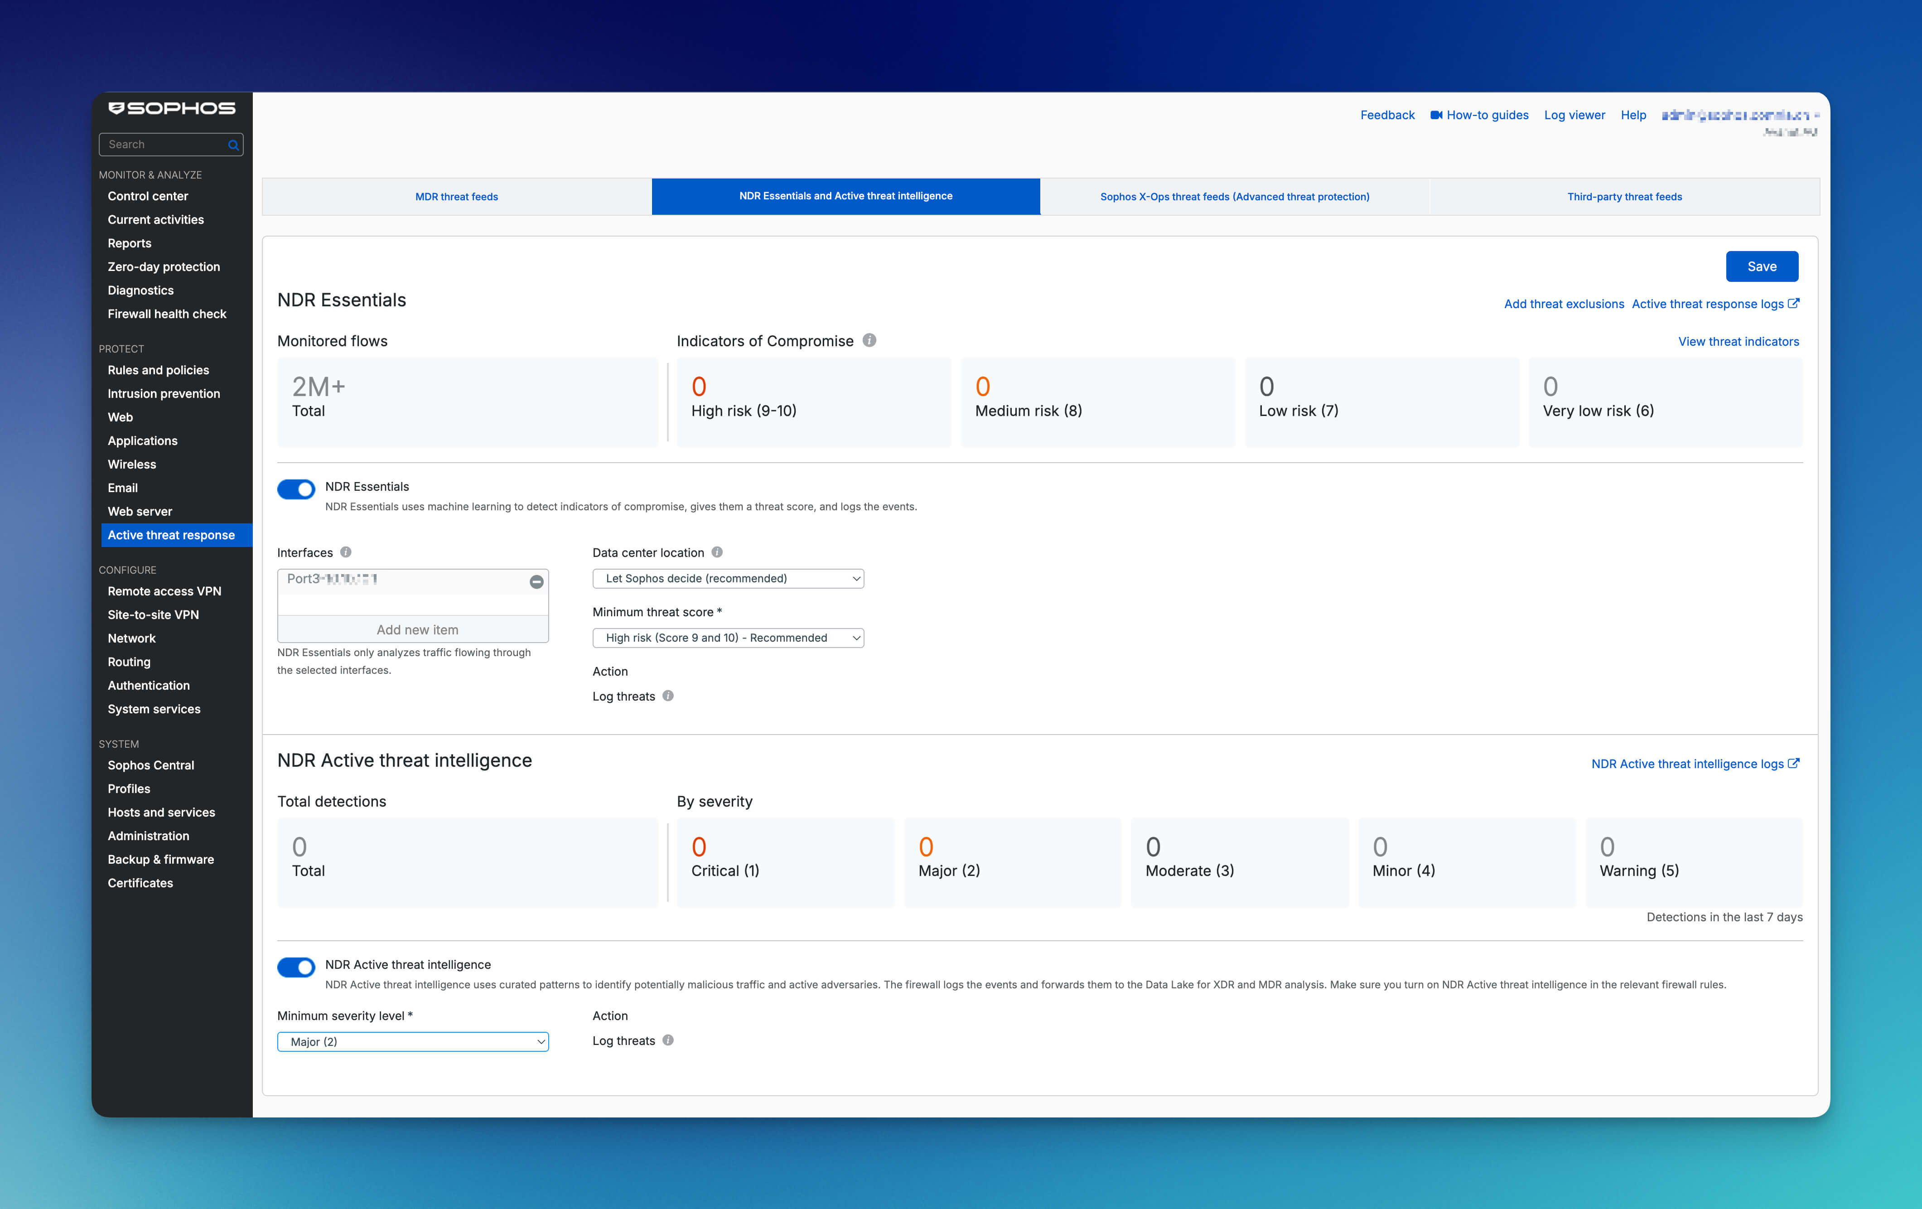Open Minimum severity level dropdown
The height and width of the screenshot is (1209, 1922).
(x=413, y=1041)
